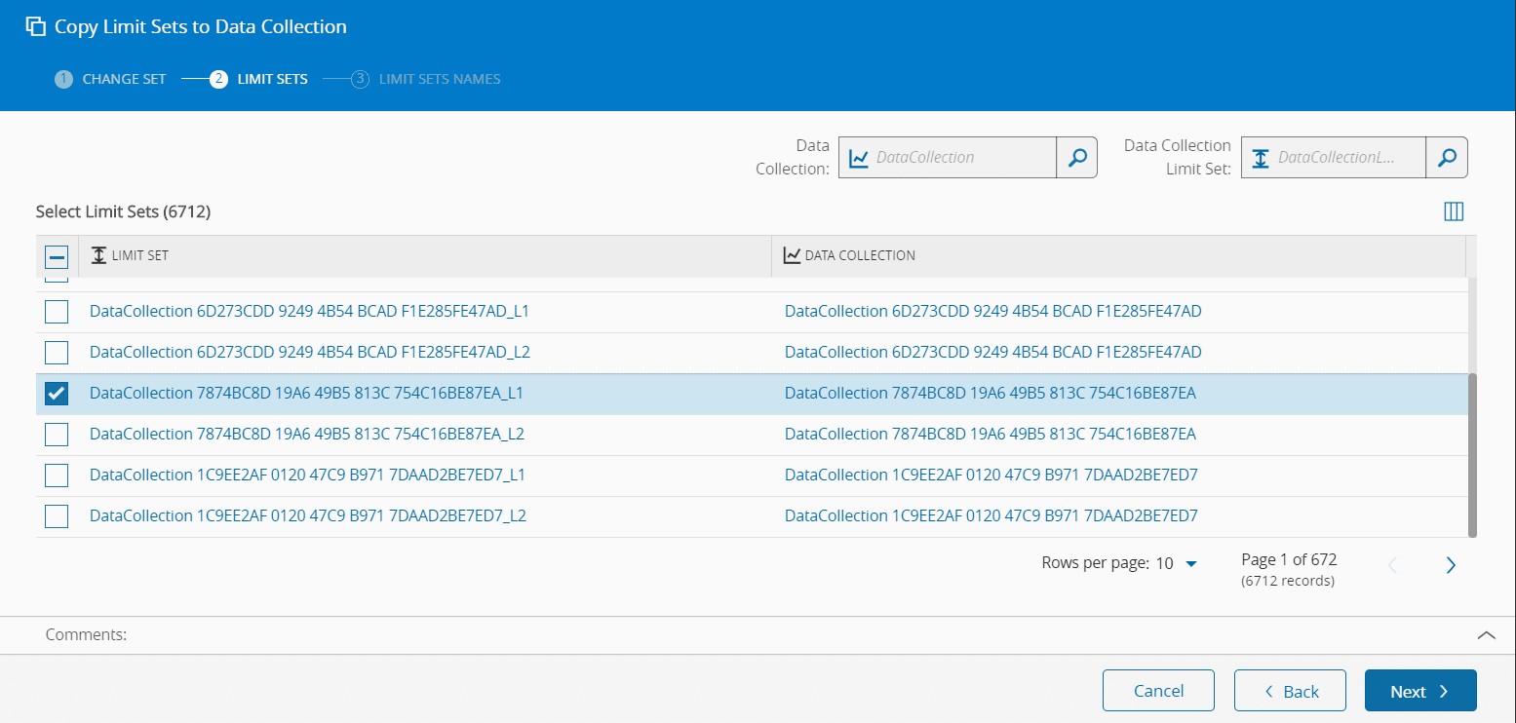Check the 1C9EE2AF _L1 limit set checkbox
This screenshot has width=1516, height=723.
click(x=57, y=476)
